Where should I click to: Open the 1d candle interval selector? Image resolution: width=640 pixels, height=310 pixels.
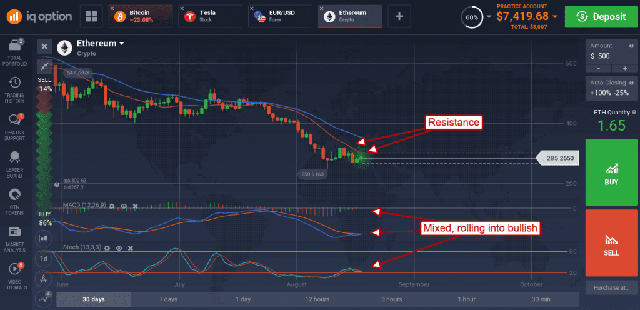tap(43, 259)
